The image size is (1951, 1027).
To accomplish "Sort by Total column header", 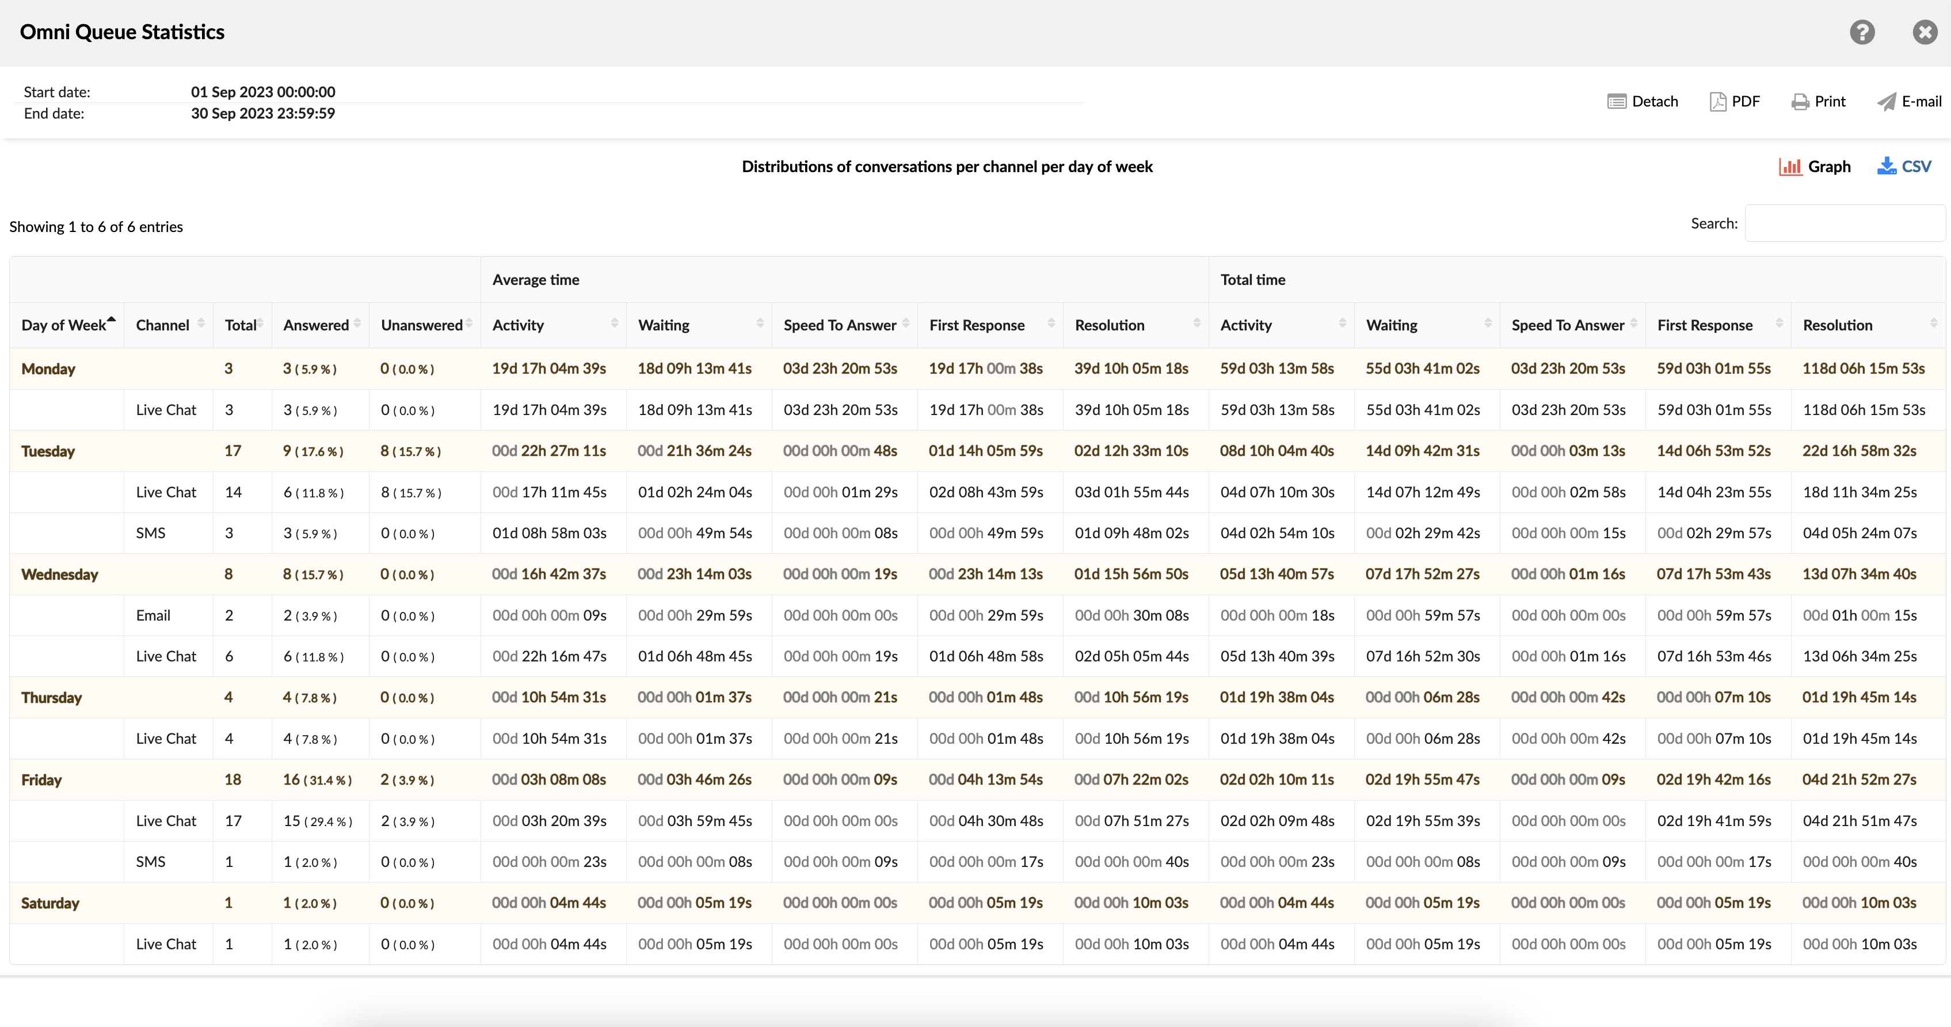I will click(x=242, y=325).
